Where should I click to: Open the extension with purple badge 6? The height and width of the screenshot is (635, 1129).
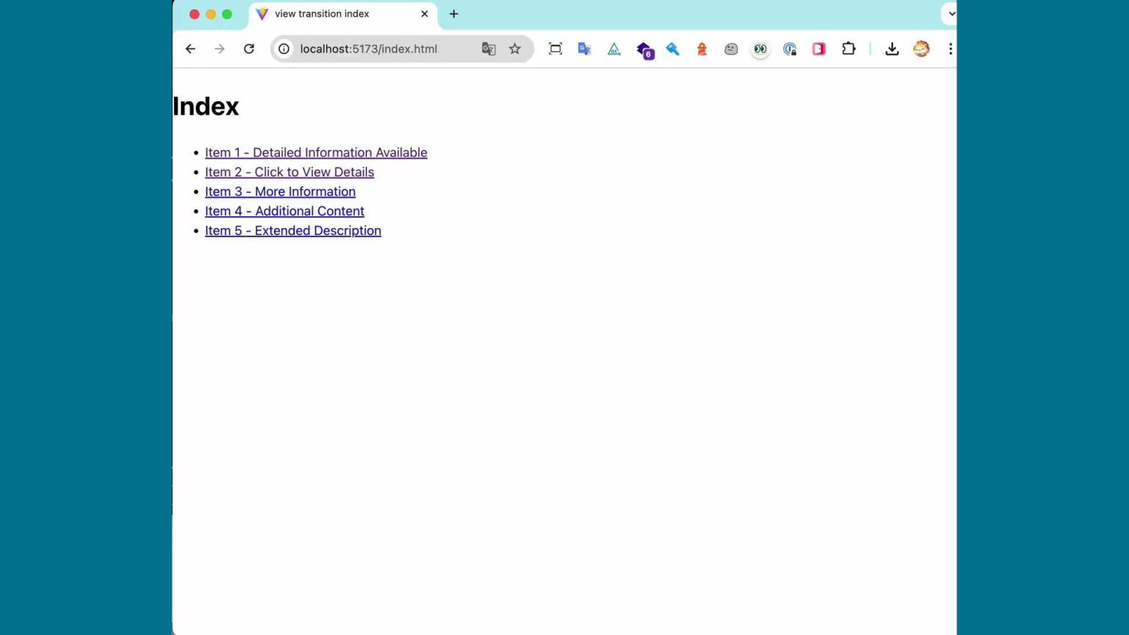pos(644,50)
